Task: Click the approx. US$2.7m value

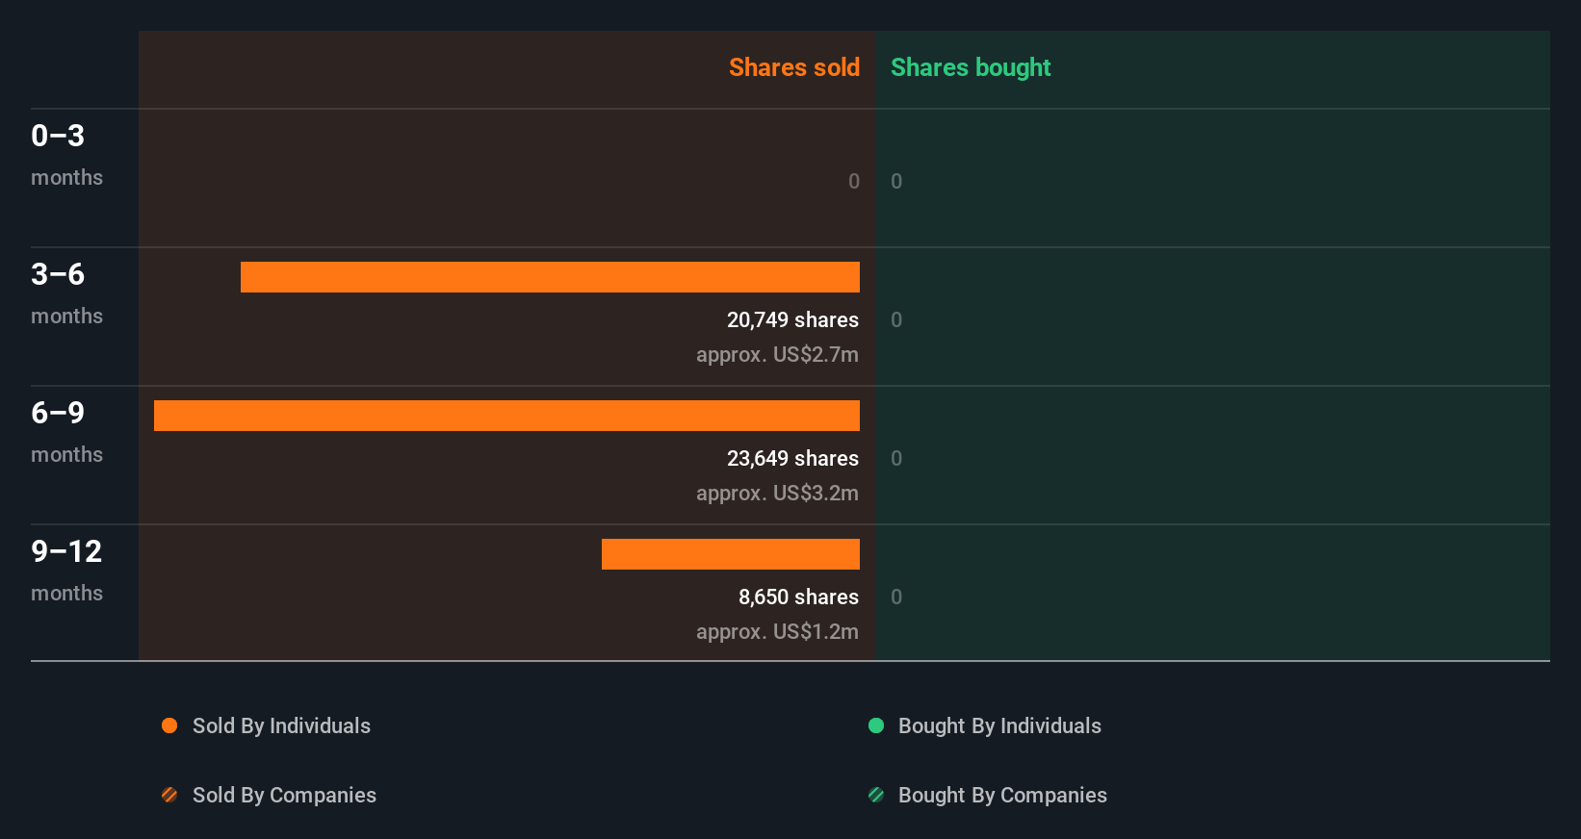Action: pos(777,354)
